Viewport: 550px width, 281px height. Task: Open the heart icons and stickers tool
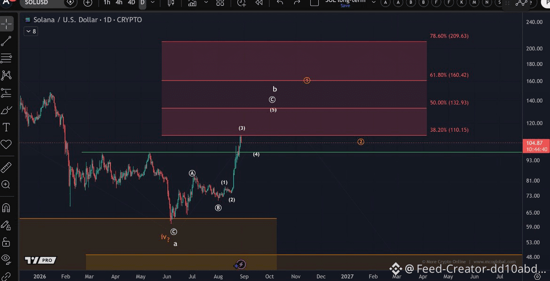[x=6, y=145]
